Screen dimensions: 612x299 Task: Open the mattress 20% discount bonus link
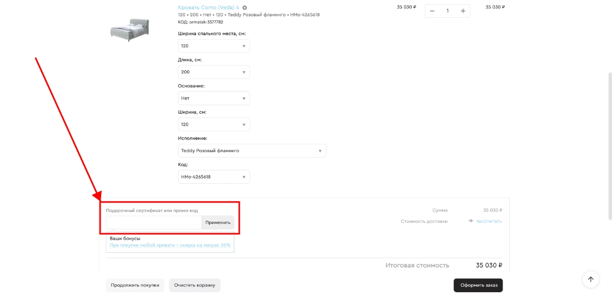click(170, 245)
